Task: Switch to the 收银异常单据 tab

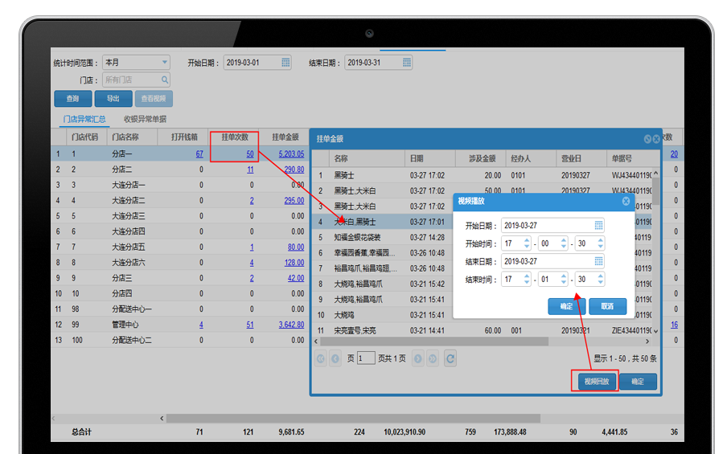Action: (144, 119)
